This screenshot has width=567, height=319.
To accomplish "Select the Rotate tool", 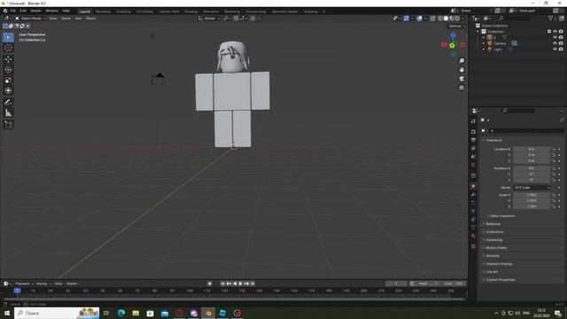I will pyautogui.click(x=8, y=70).
